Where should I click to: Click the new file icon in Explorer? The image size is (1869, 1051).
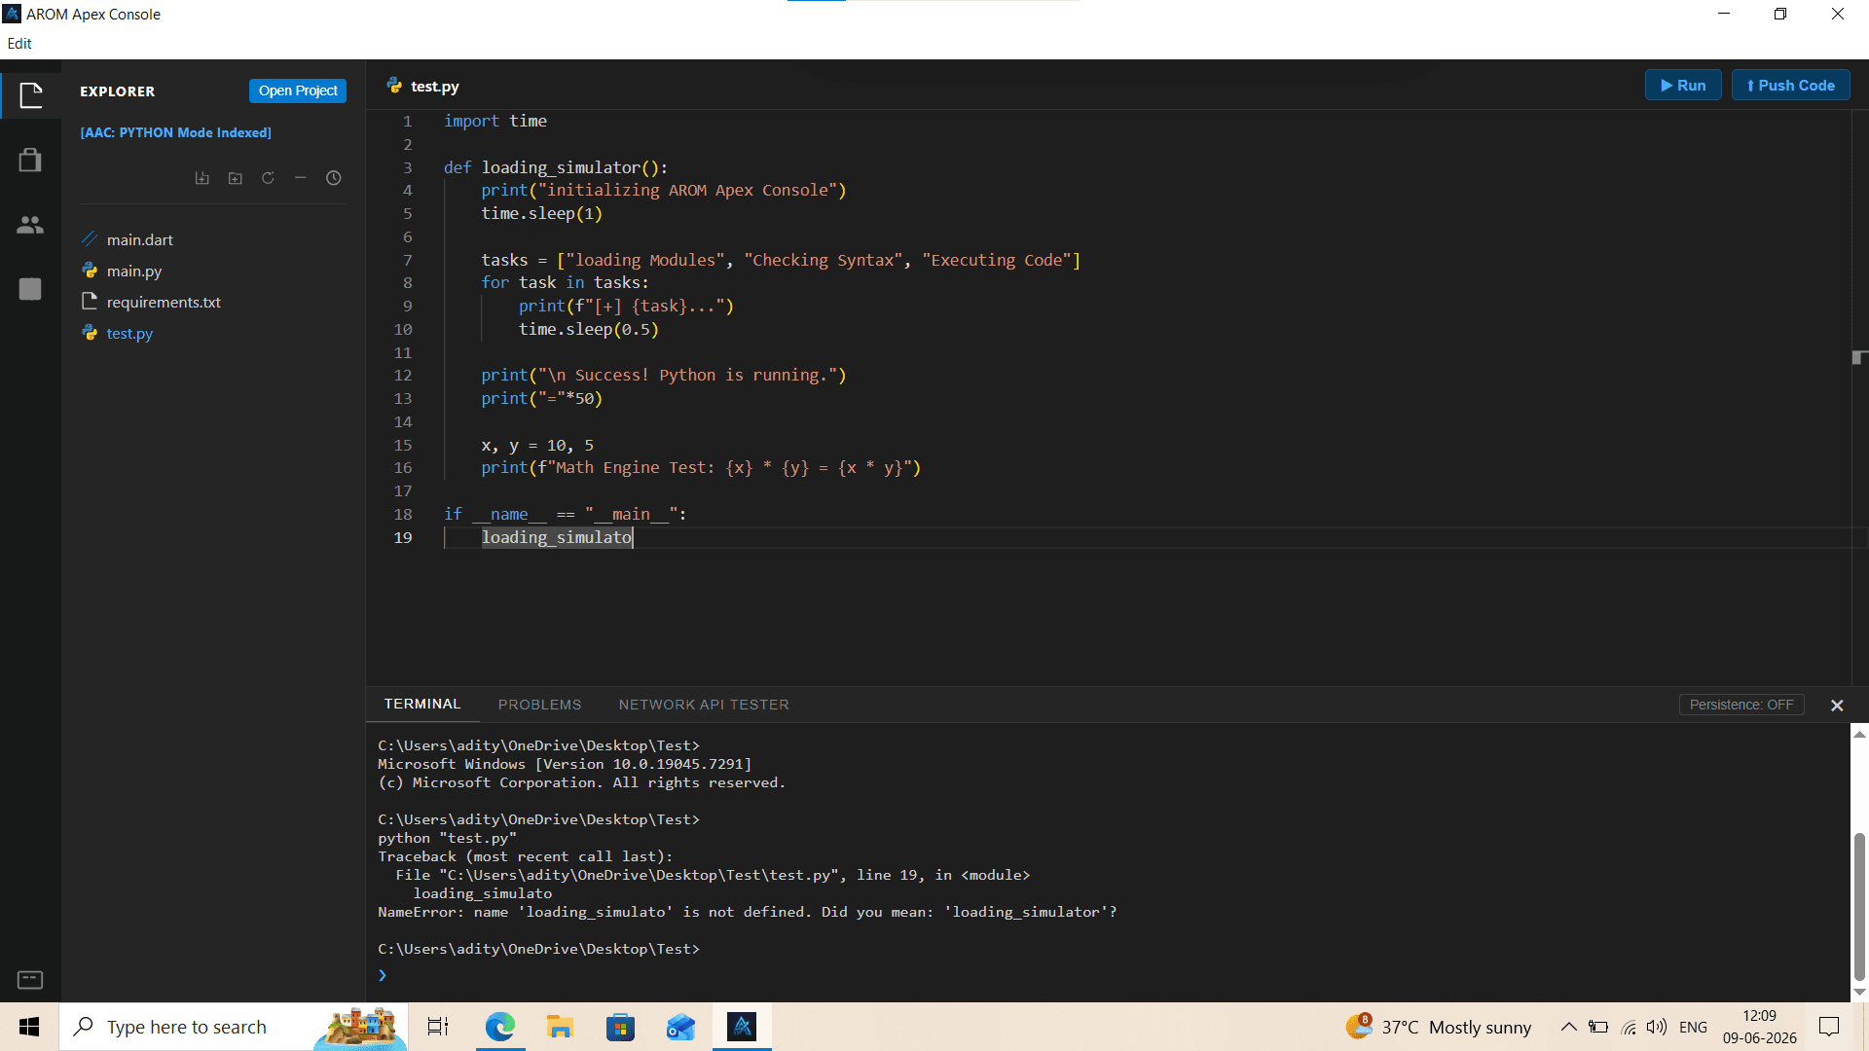(202, 178)
